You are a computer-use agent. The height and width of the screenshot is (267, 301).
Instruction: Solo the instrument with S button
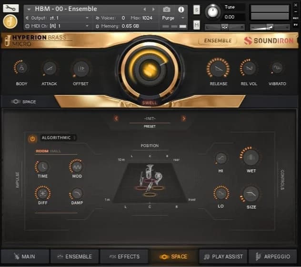[x=197, y=10]
